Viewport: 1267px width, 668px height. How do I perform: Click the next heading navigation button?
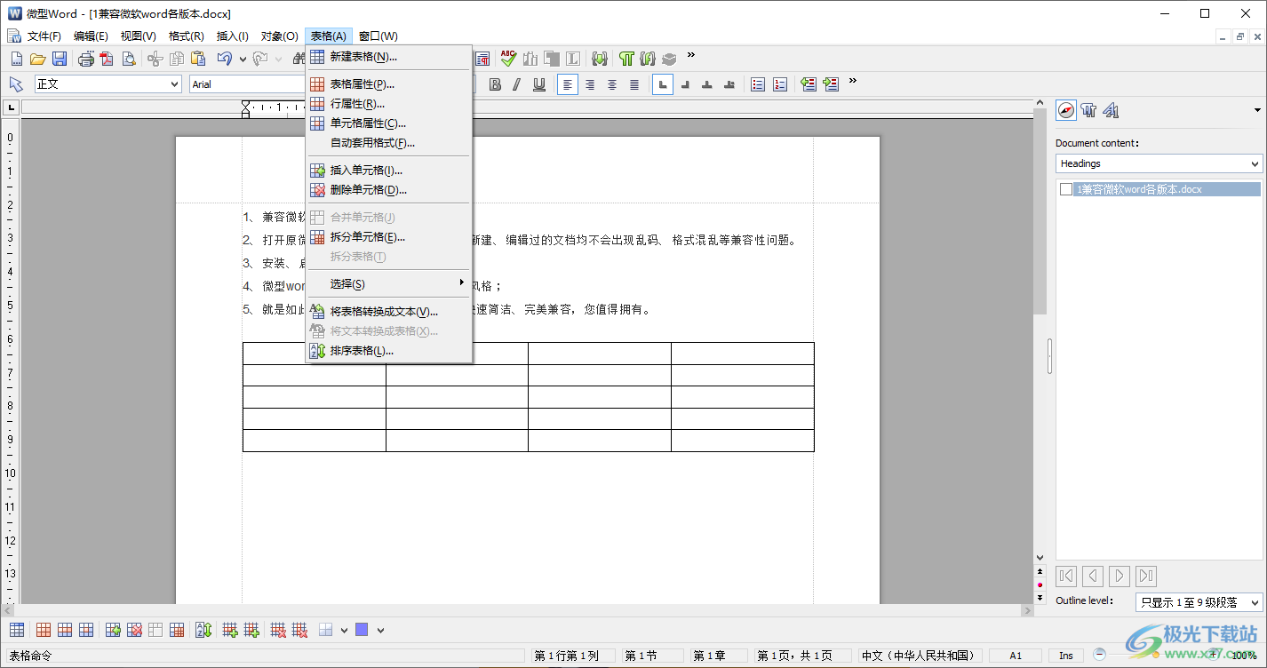[x=1120, y=576]
